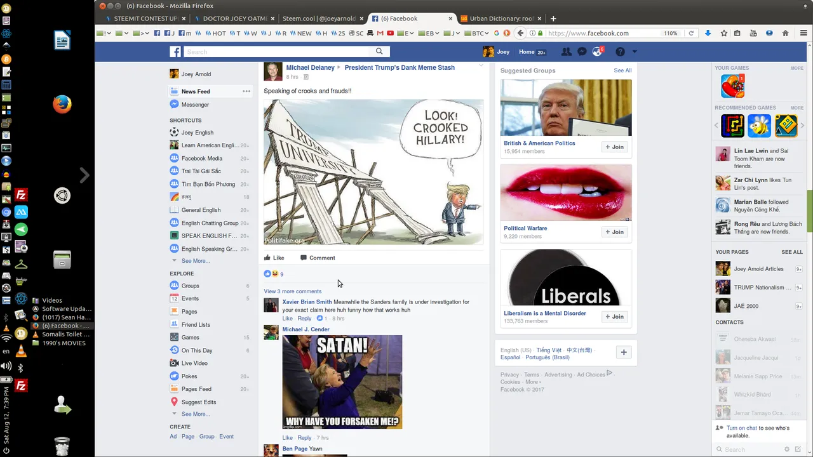Open post options arrow on Delaney's post
This screenshot has height=457, width=813.
[x=481, y=66]
